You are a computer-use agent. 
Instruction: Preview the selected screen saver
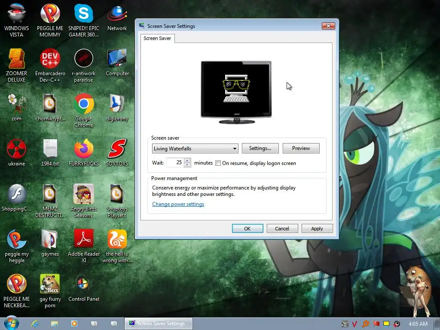click(x=301, y=148)
